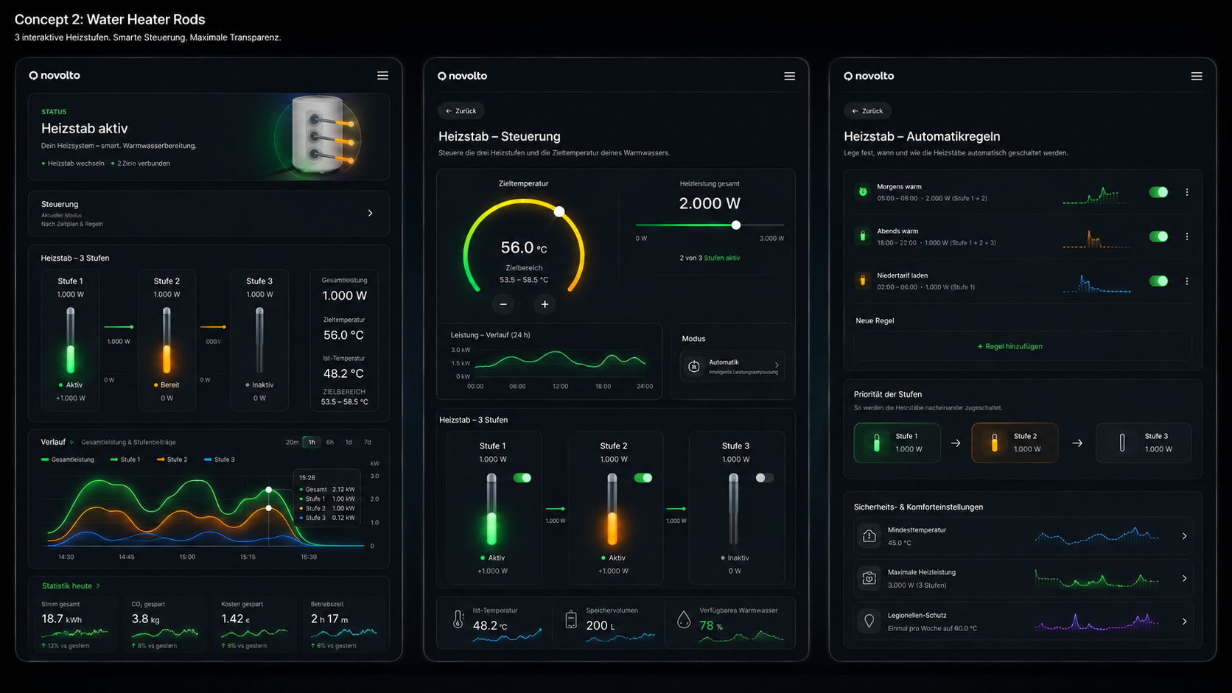Open options for Morgens warm rule
Image resolution: width=1232 pixels, height=693 pixels.
[1186, 192]
